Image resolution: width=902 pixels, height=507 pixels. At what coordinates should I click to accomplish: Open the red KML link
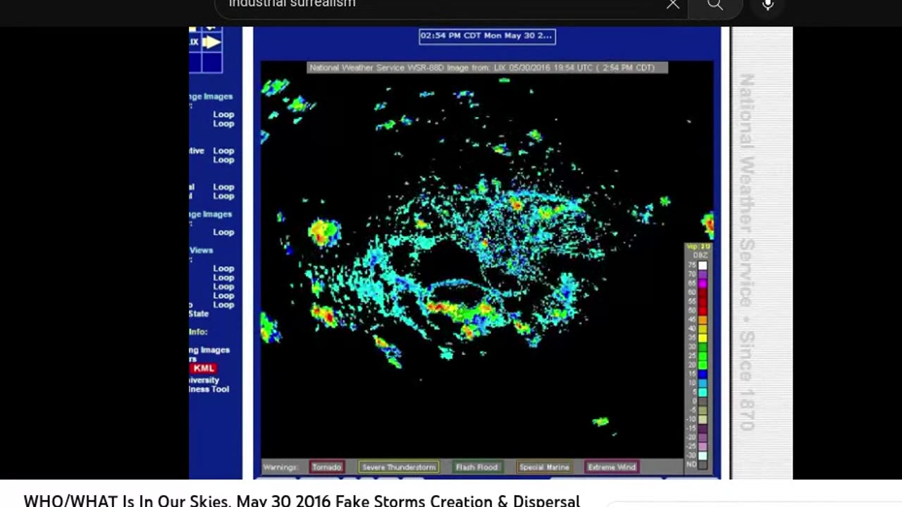click(204, 368)
